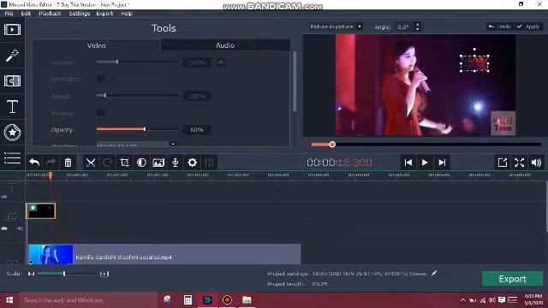Increase Angle with stepper arrows
Image resolution: width=548 pixels, height=308 pixels.
point(417,25)
